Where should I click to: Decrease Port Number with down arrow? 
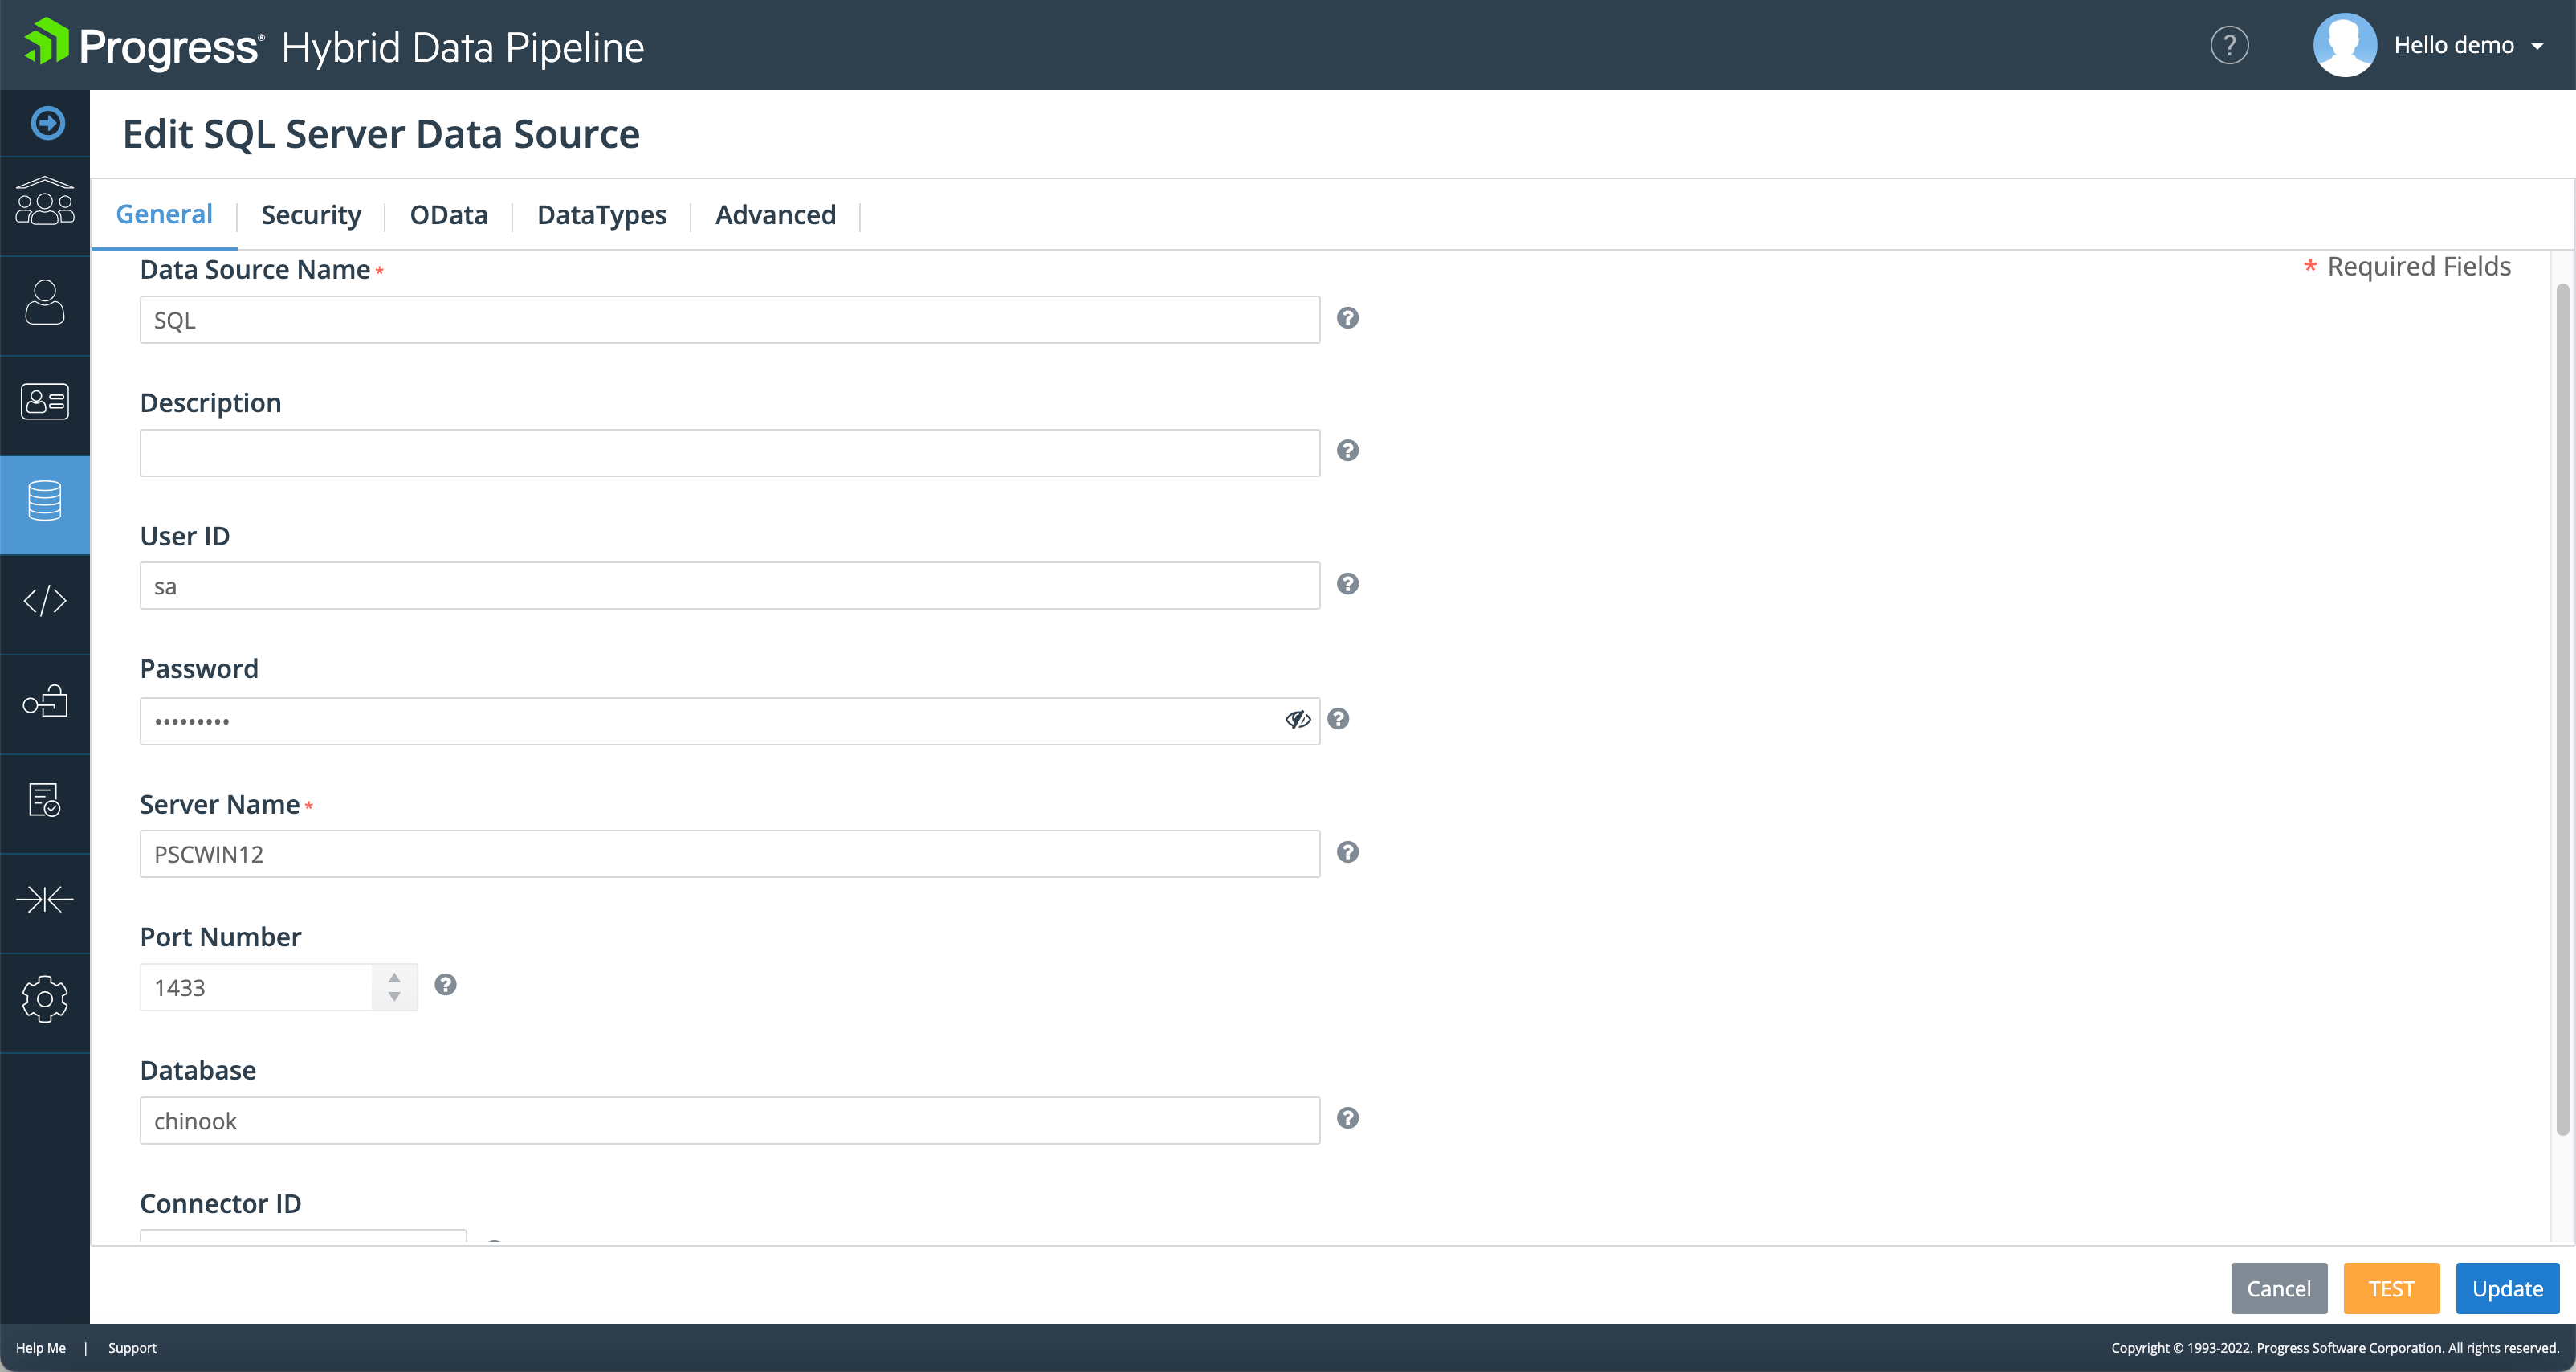[395, 997]
